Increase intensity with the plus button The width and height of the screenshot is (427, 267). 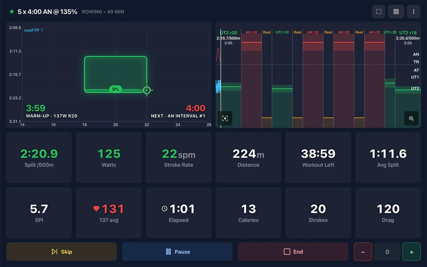click(x=412, y=252)
